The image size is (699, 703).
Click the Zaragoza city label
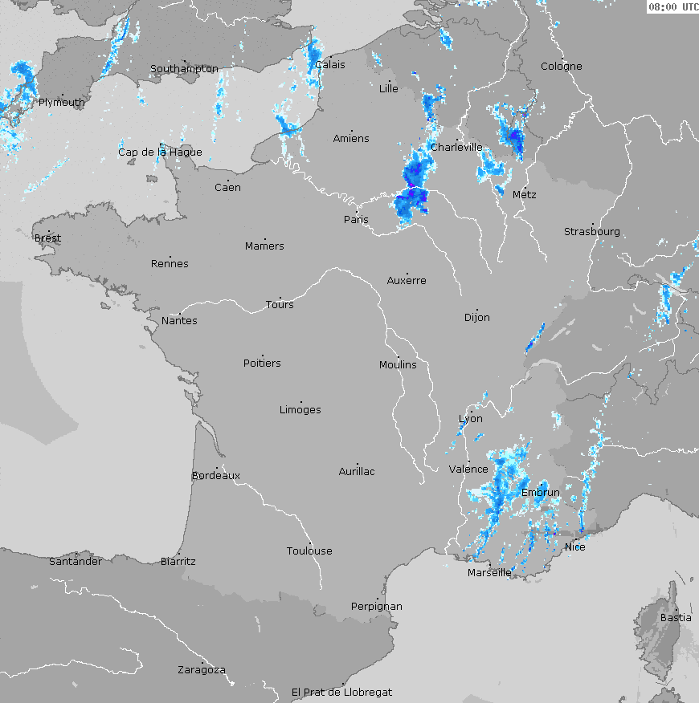point(202,670)
